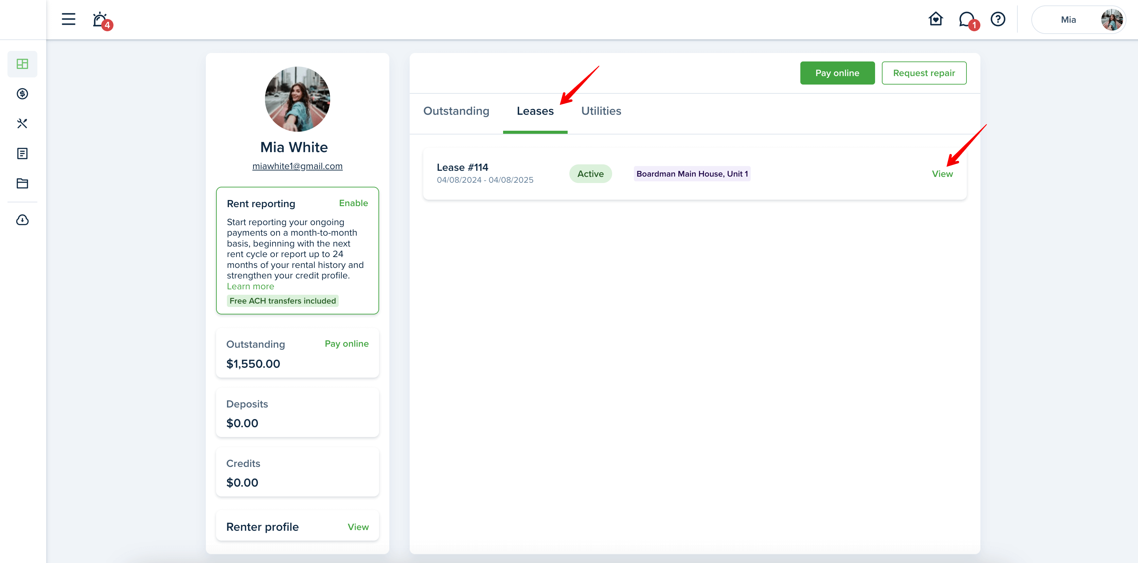Open Mia's account avatar in header
Viewport: 1138px width, 563px height.
point(1112,20)
